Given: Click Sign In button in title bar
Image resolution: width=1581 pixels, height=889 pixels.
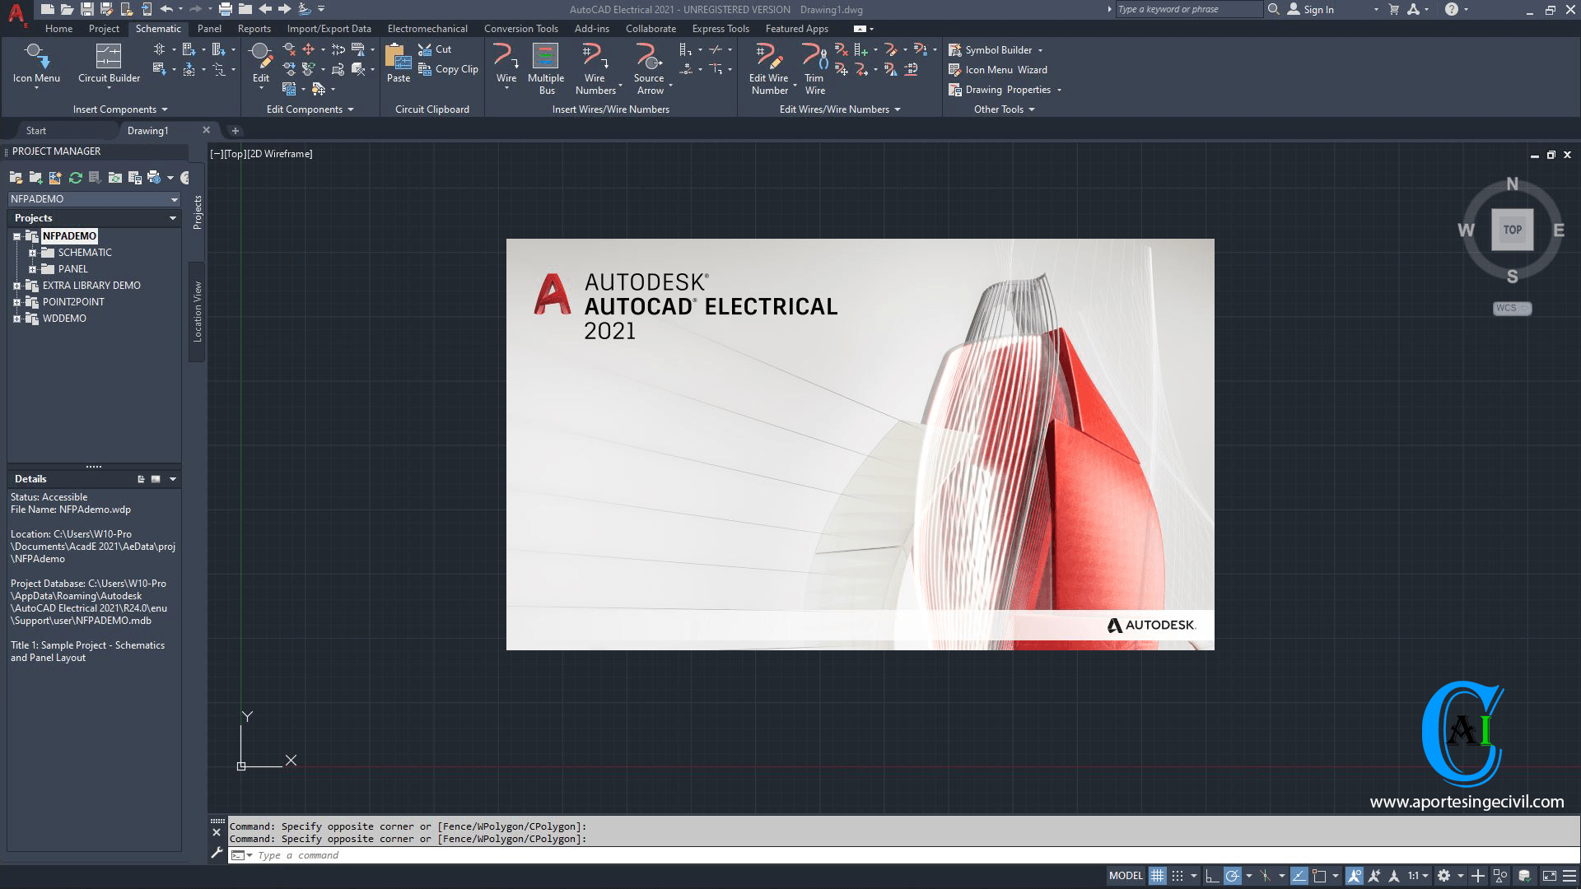Looking at the screenshot, I should tap(1319, 10).
